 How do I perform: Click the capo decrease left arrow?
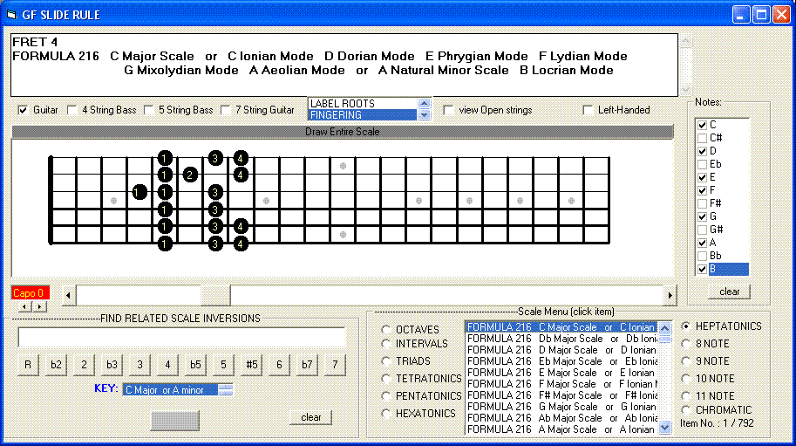pyautogui.click(x=24, y=307)
